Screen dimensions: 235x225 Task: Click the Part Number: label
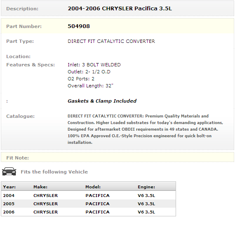(x=24, y=26)
